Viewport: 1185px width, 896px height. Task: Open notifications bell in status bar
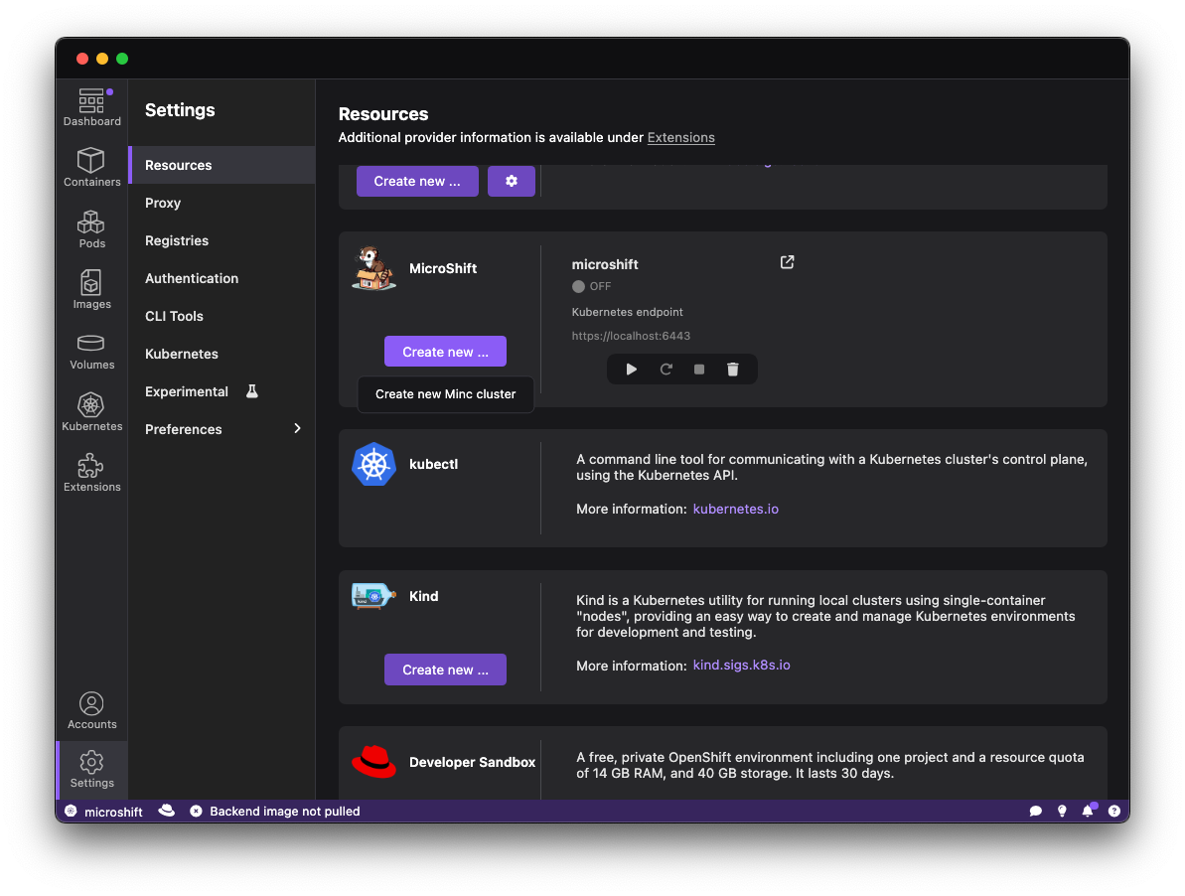pos(1088,811)
